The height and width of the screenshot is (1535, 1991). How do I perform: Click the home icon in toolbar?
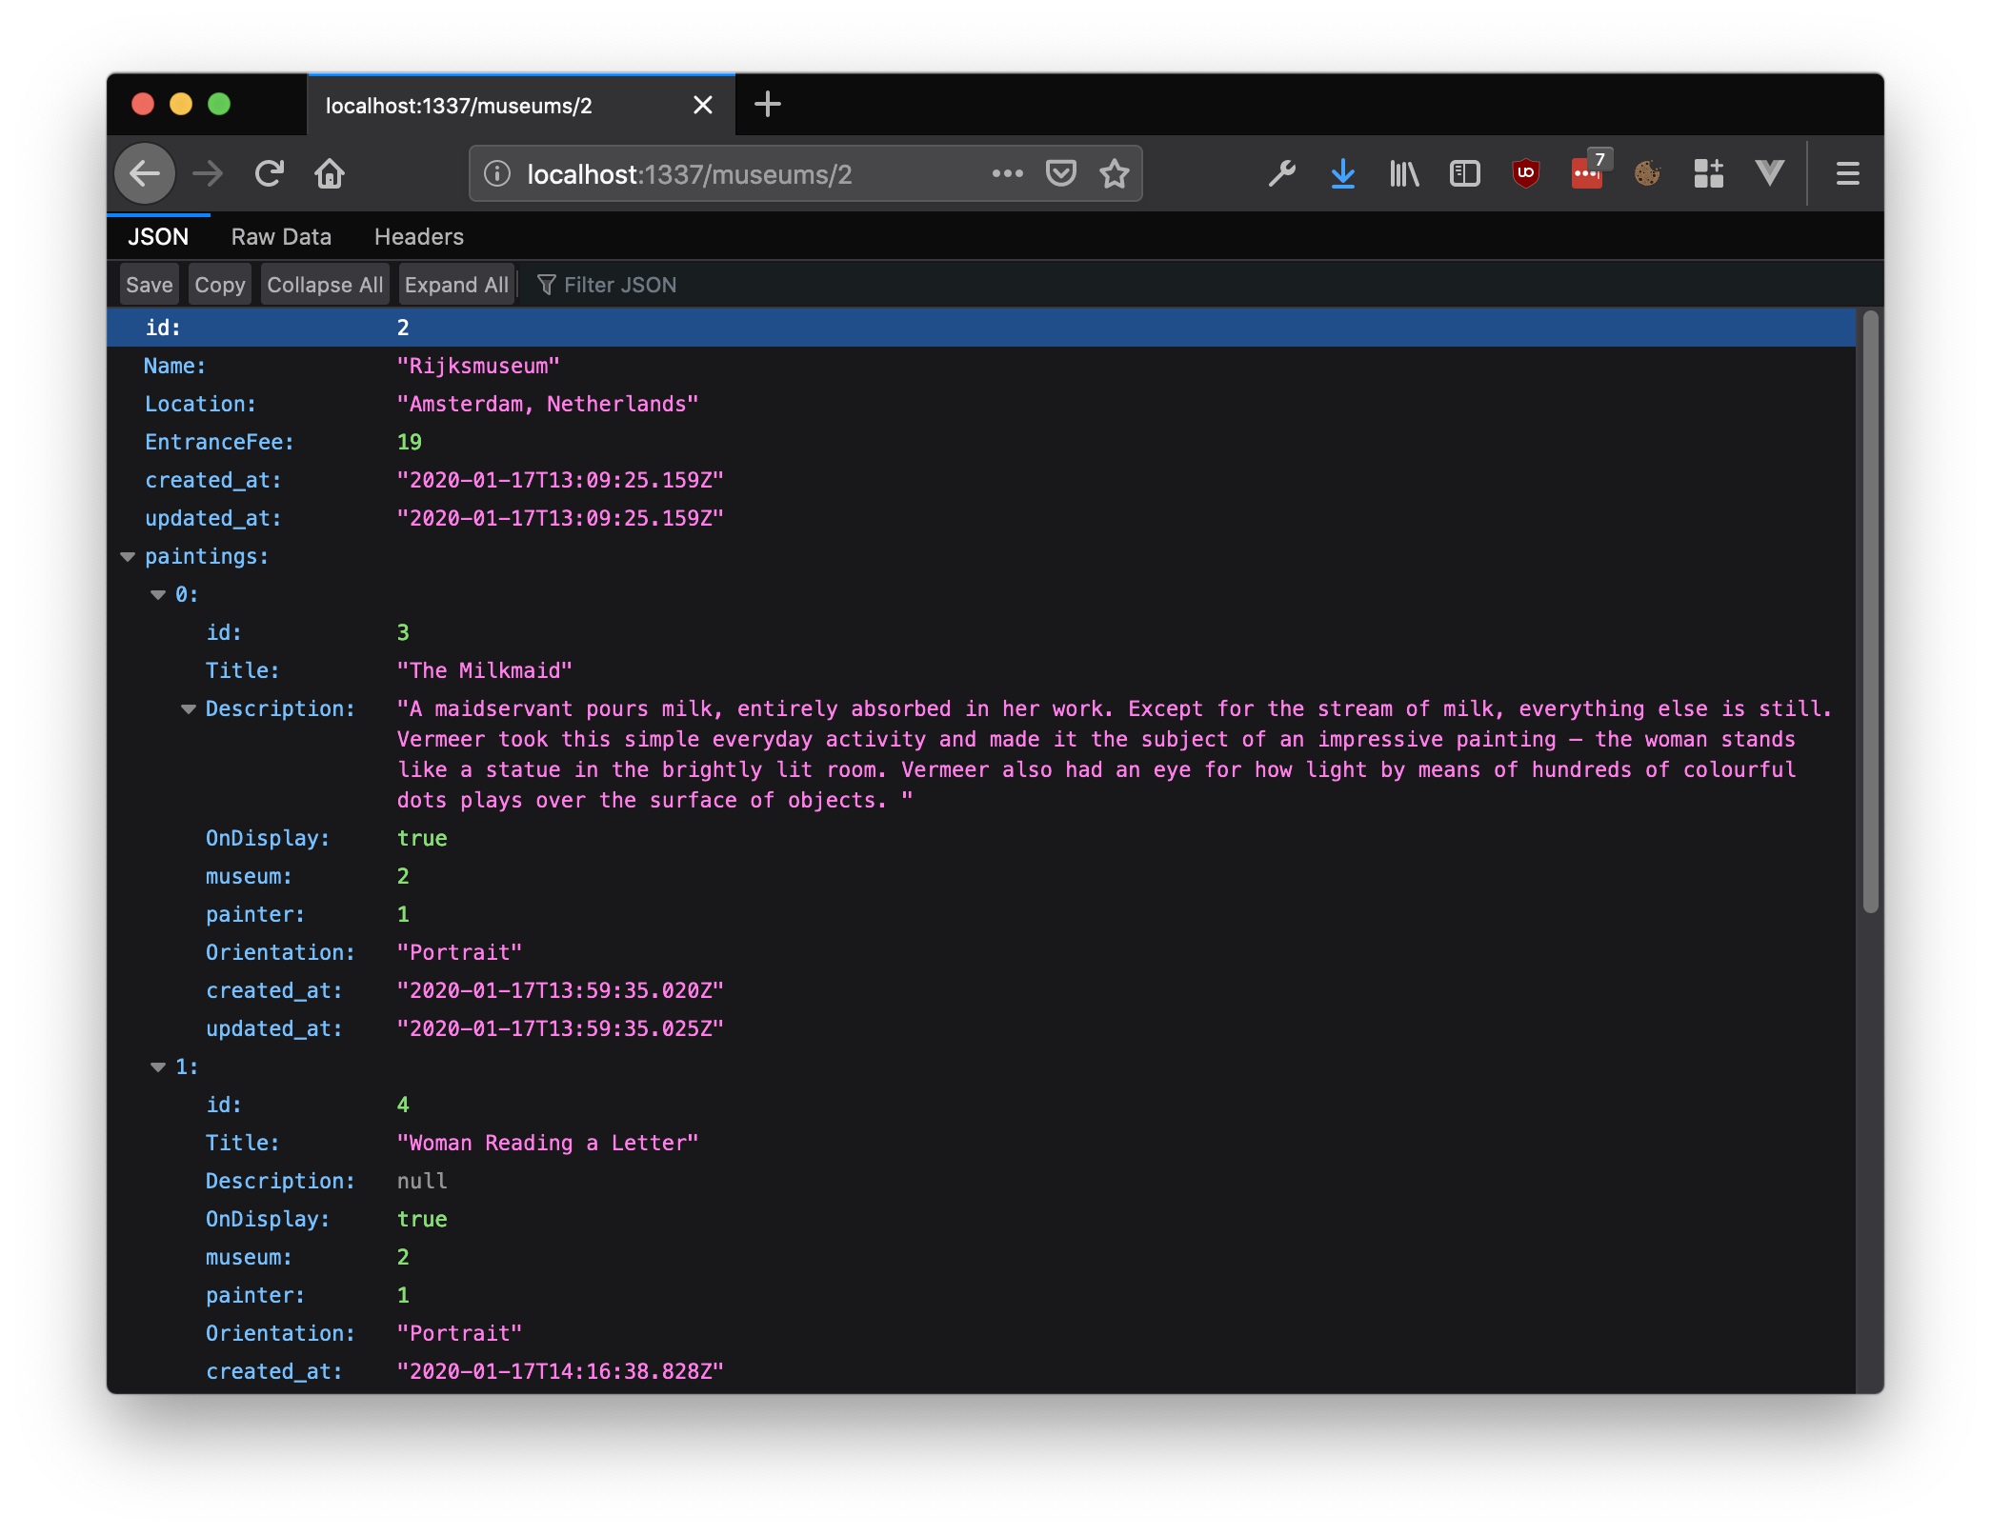click(x=330, y=173)
